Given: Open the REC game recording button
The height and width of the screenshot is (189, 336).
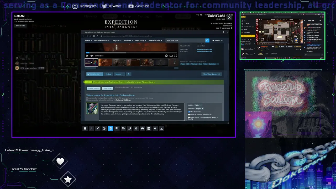Looking at the screenshot, I should click(x=149, y=128).
